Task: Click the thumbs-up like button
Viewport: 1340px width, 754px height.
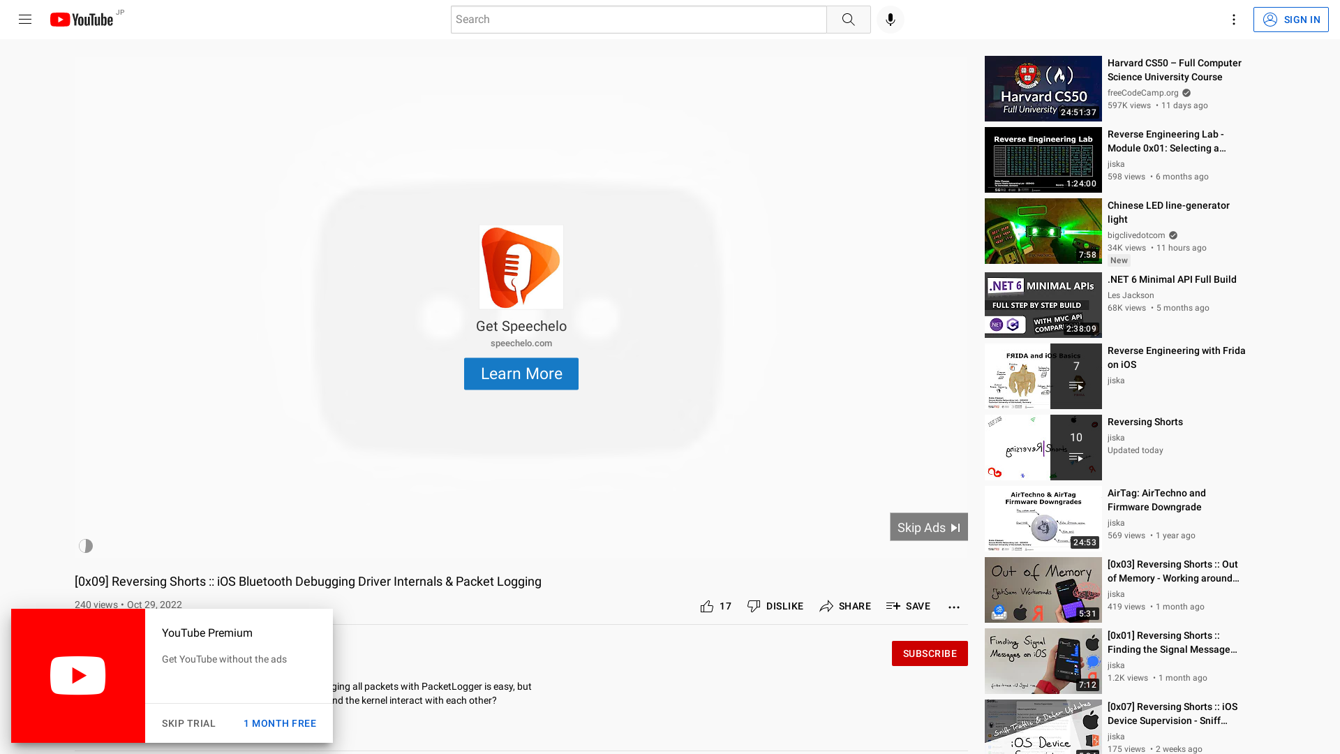Action: [708, 606]
